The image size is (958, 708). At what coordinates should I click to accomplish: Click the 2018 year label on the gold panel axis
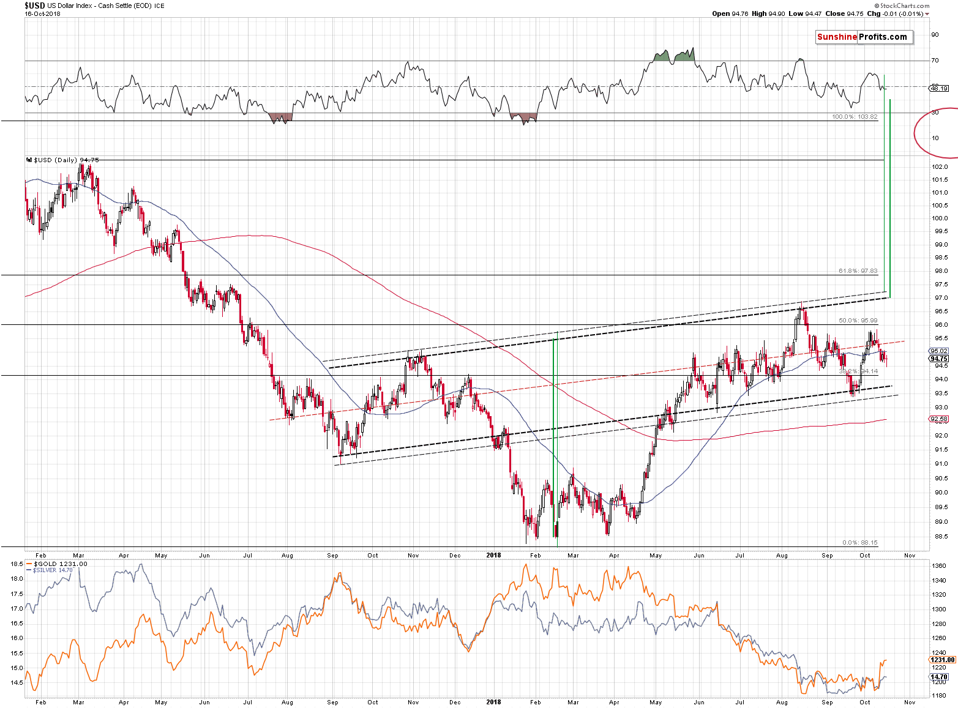click(493, 702)
